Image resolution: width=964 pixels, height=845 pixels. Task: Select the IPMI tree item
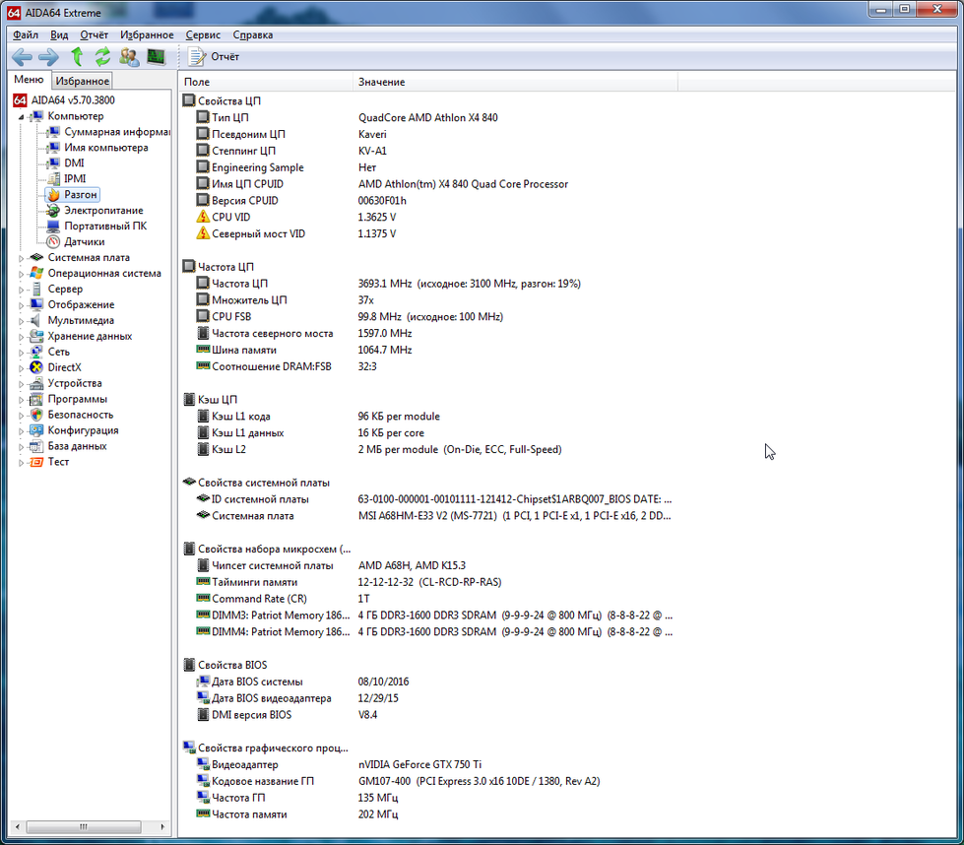tap(75, 179)
